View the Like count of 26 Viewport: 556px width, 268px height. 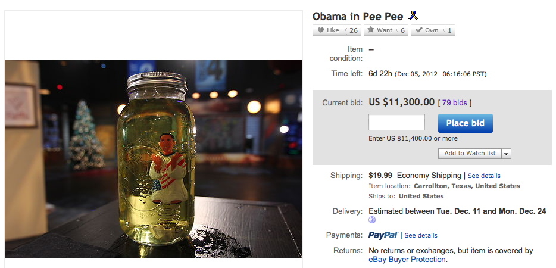[354, 30]
